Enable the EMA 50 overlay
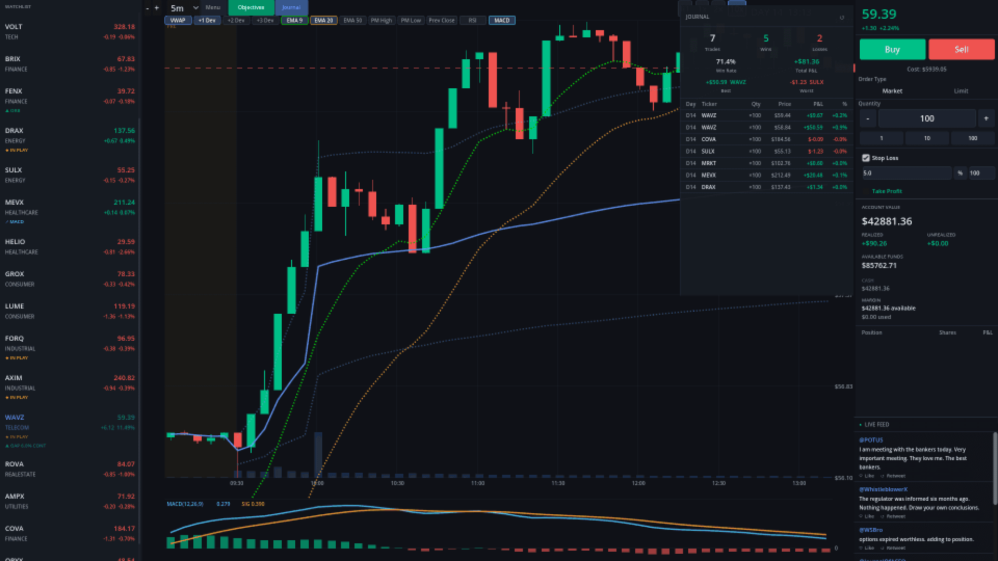Screen dimensions: 998x561 [x=352, y=20]
